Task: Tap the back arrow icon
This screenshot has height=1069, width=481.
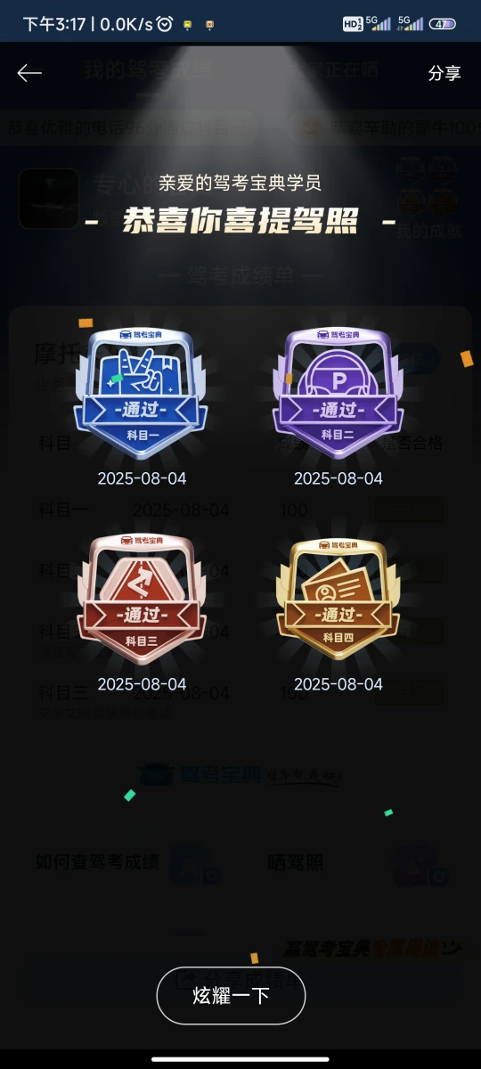Action: (x=29, y=73)
